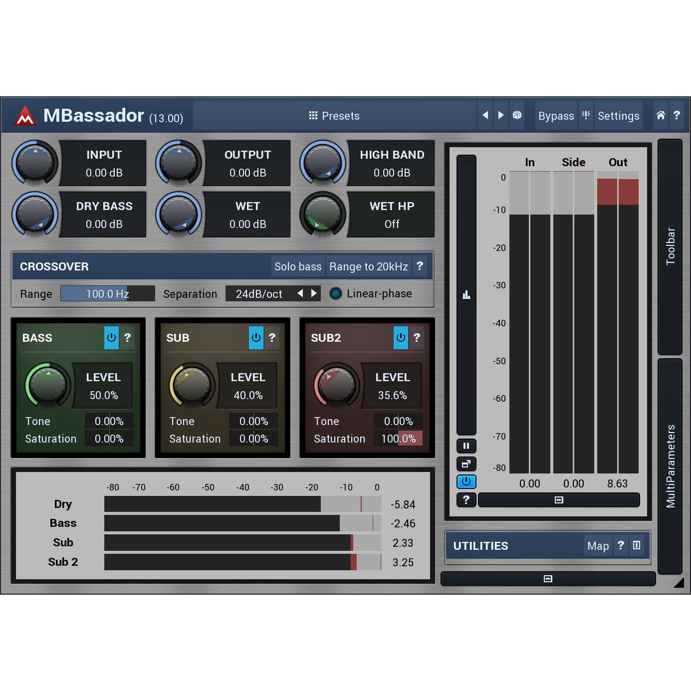The width and height of the screenshot is (691, 691).
Task: Pause the level meter display
Action: tap(466, 446)
